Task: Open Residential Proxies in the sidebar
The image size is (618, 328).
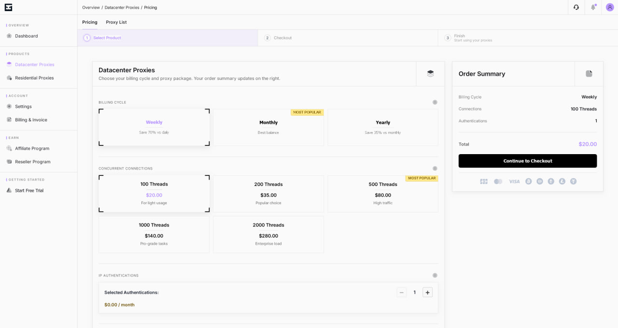Action: click(x=34, y=78)
